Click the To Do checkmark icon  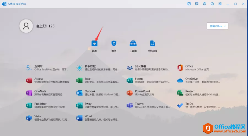pos(180,106)
